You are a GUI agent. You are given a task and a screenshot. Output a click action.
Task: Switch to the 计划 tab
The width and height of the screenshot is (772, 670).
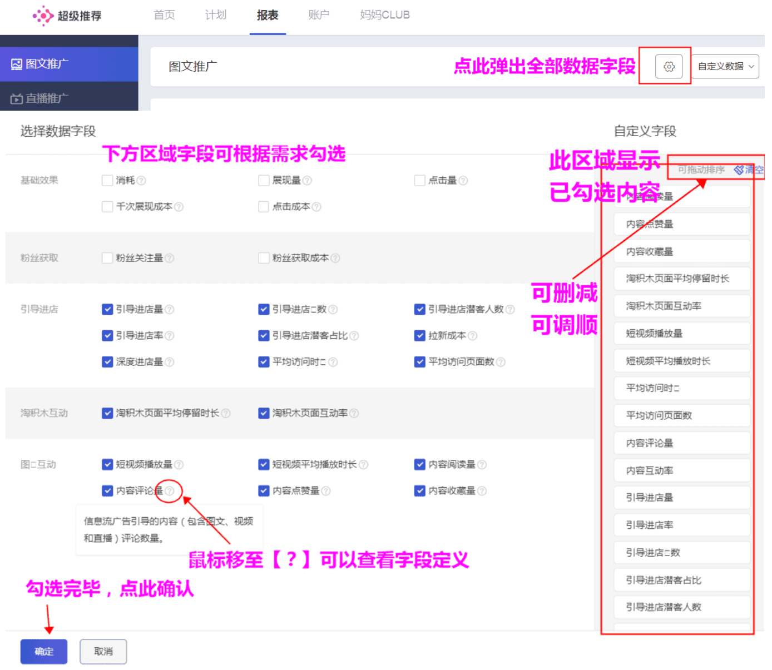216,16
